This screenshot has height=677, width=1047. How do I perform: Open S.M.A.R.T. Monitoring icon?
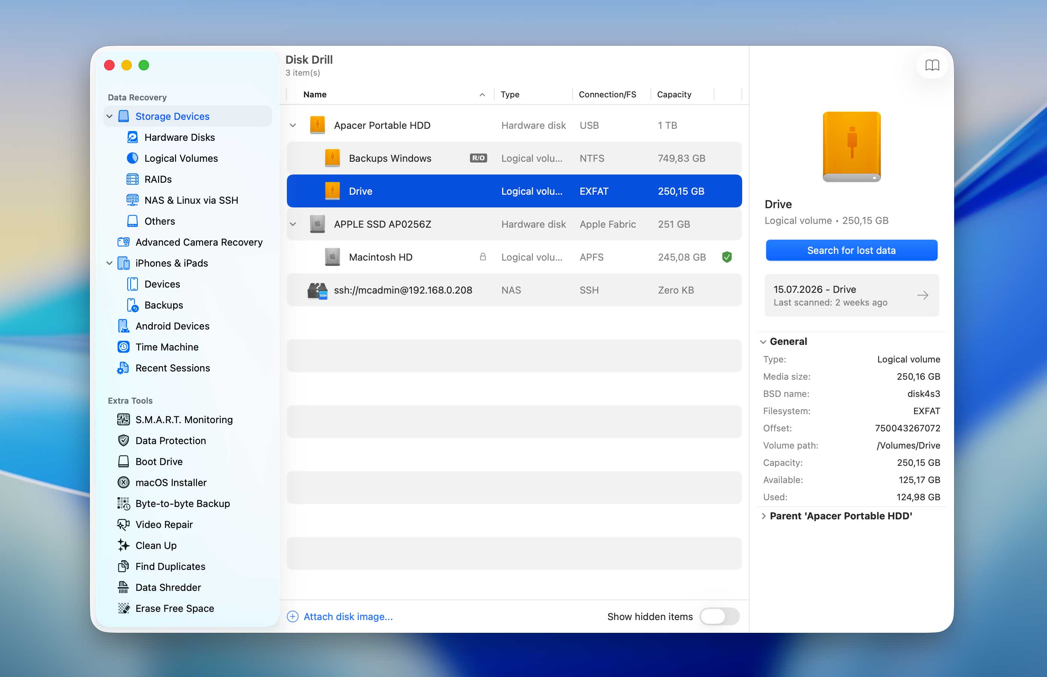[x=124, y=420]
